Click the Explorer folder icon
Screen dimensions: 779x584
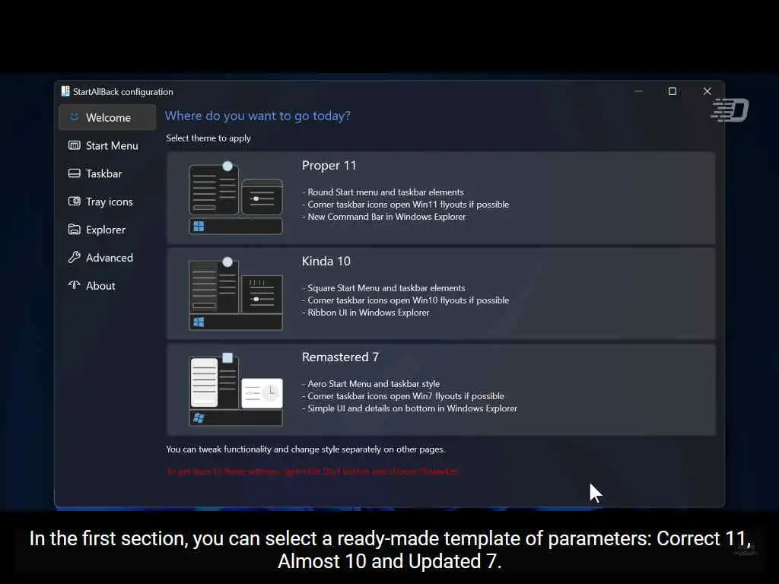pos(74,230)
